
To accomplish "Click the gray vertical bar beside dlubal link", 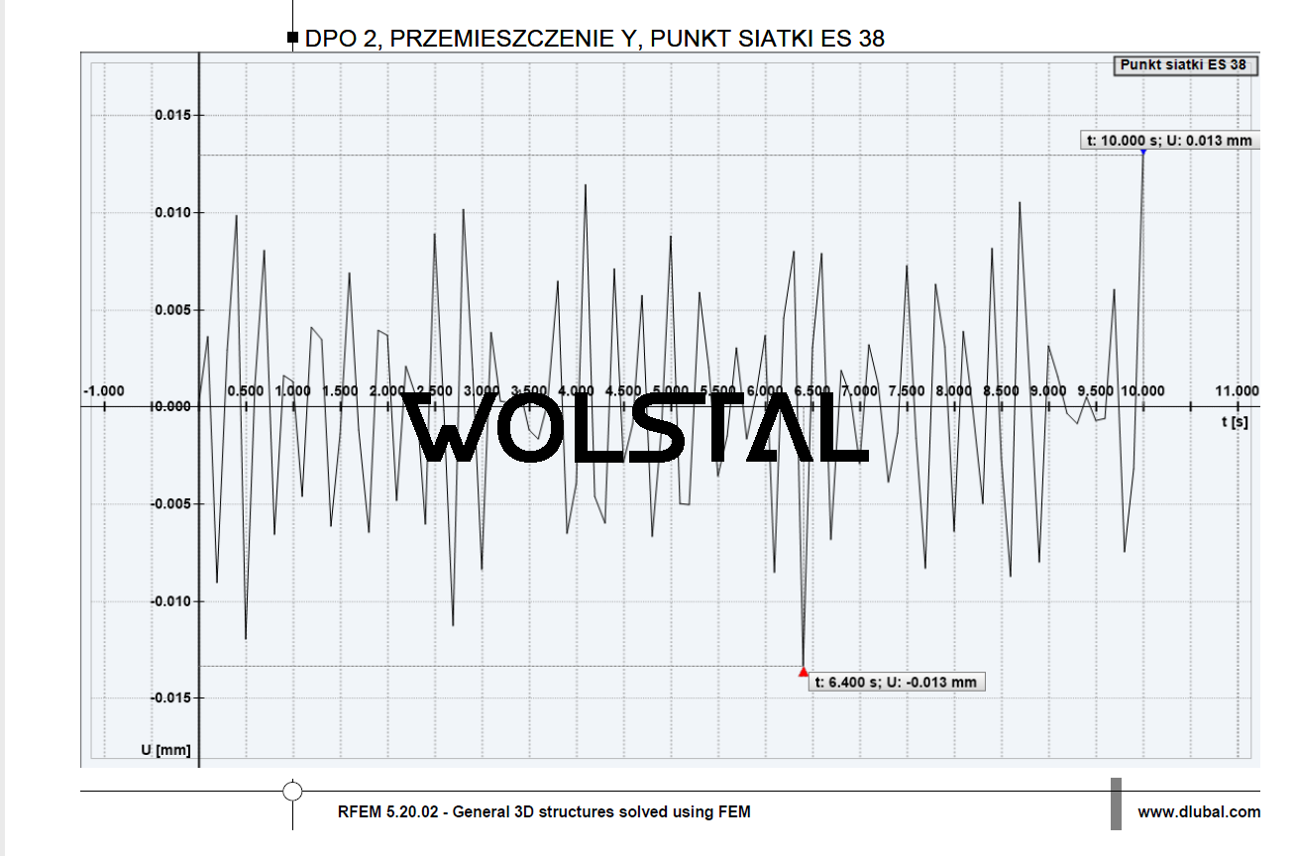I will [1116, 803].
